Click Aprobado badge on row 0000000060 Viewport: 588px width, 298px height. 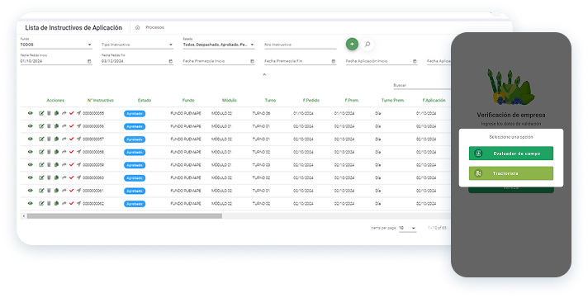[135, 178]
